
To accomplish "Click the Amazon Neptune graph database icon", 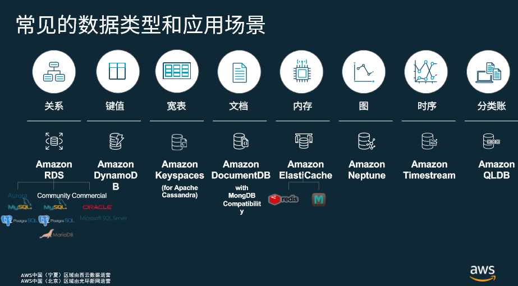I will click(366, 141).
